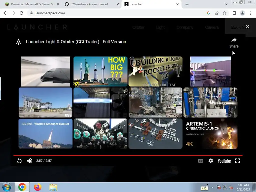256x192 pixels.
Task: Expand the tab search dropdown arrow
Action: (x=226, y=4)
